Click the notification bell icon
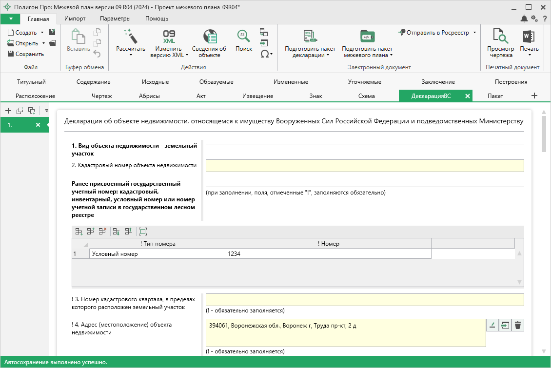 (x=524, y=19)
